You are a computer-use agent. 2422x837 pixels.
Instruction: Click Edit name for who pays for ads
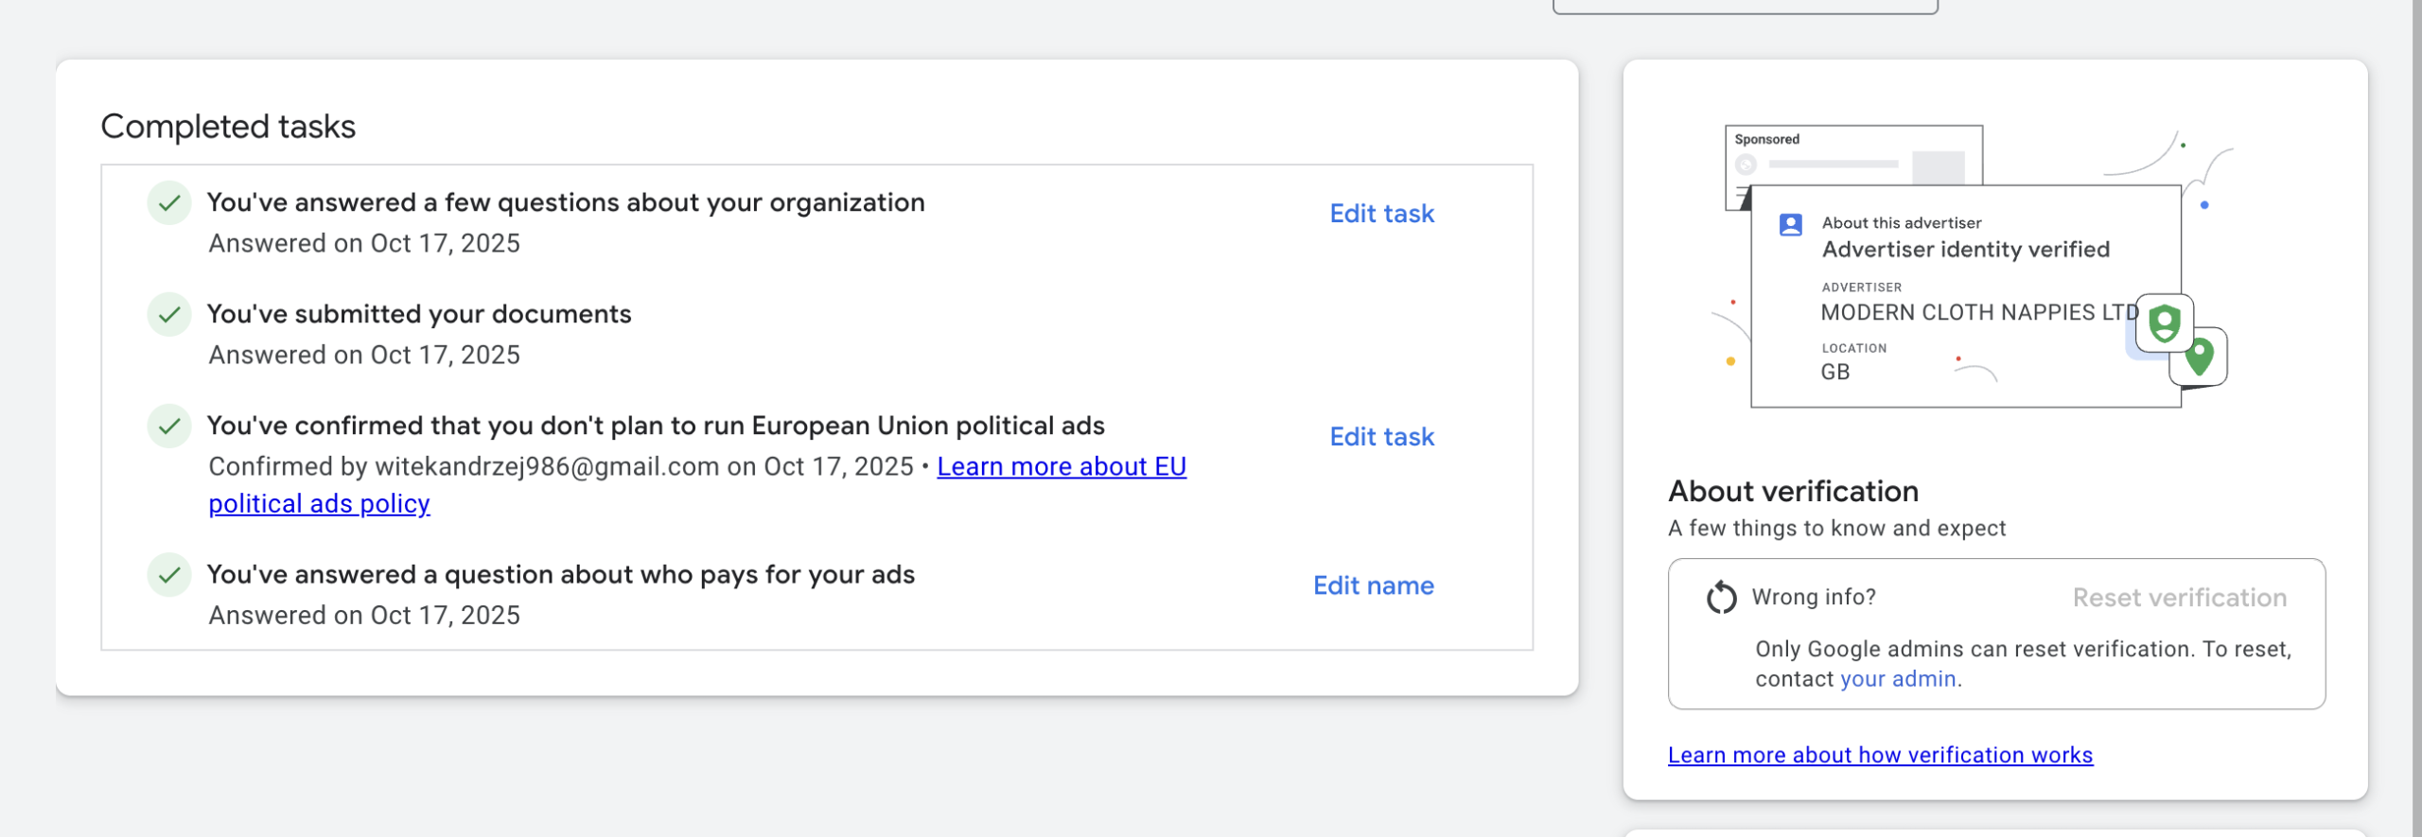tap(1373, 585)
